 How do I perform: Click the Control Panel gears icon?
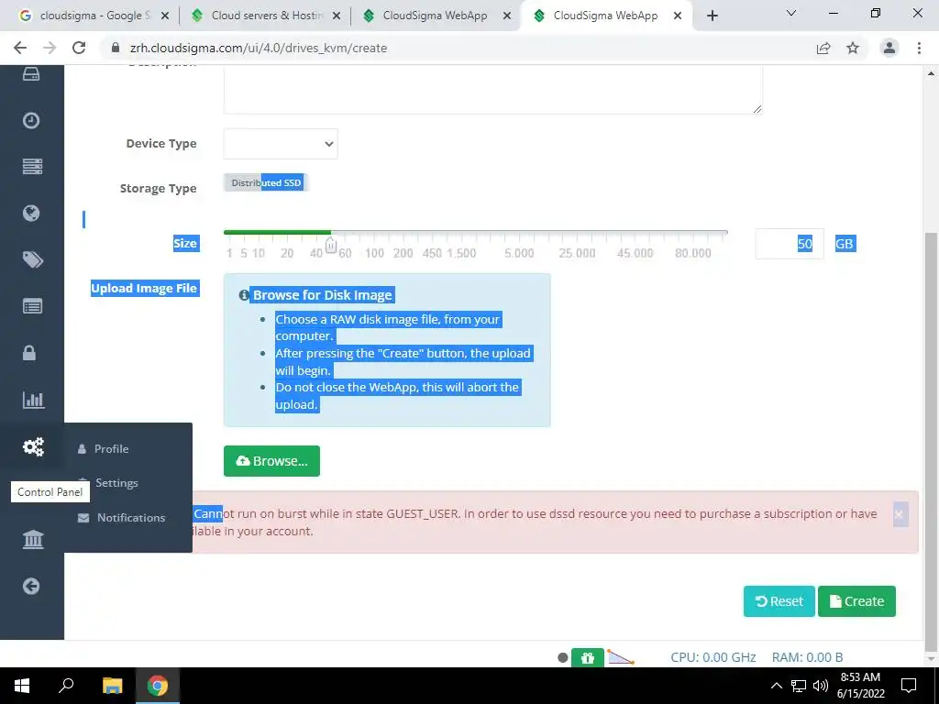33,446
